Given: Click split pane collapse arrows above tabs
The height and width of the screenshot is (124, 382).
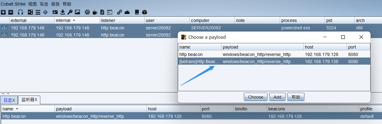Looking at the screenshot, I should point(6,93).
